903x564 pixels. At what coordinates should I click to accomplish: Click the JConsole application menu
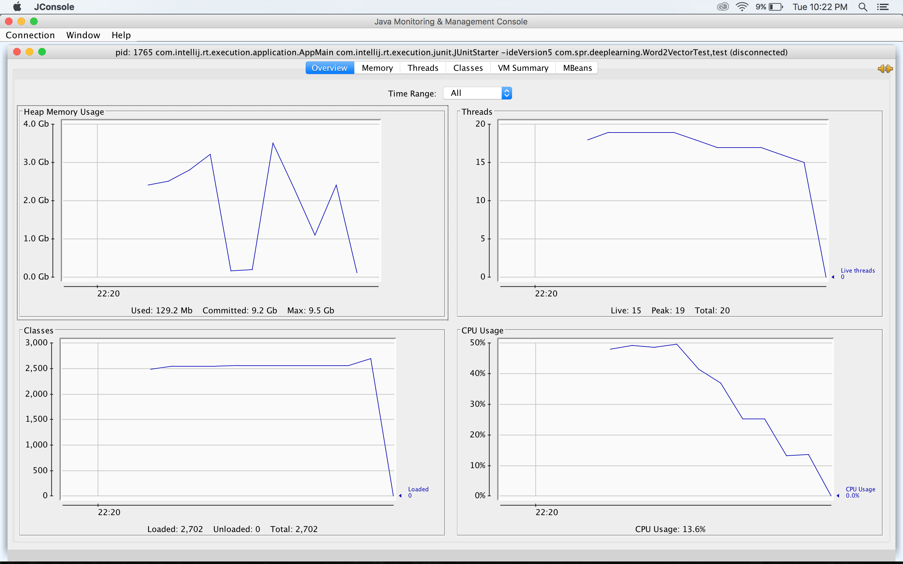tap(54, 7)
